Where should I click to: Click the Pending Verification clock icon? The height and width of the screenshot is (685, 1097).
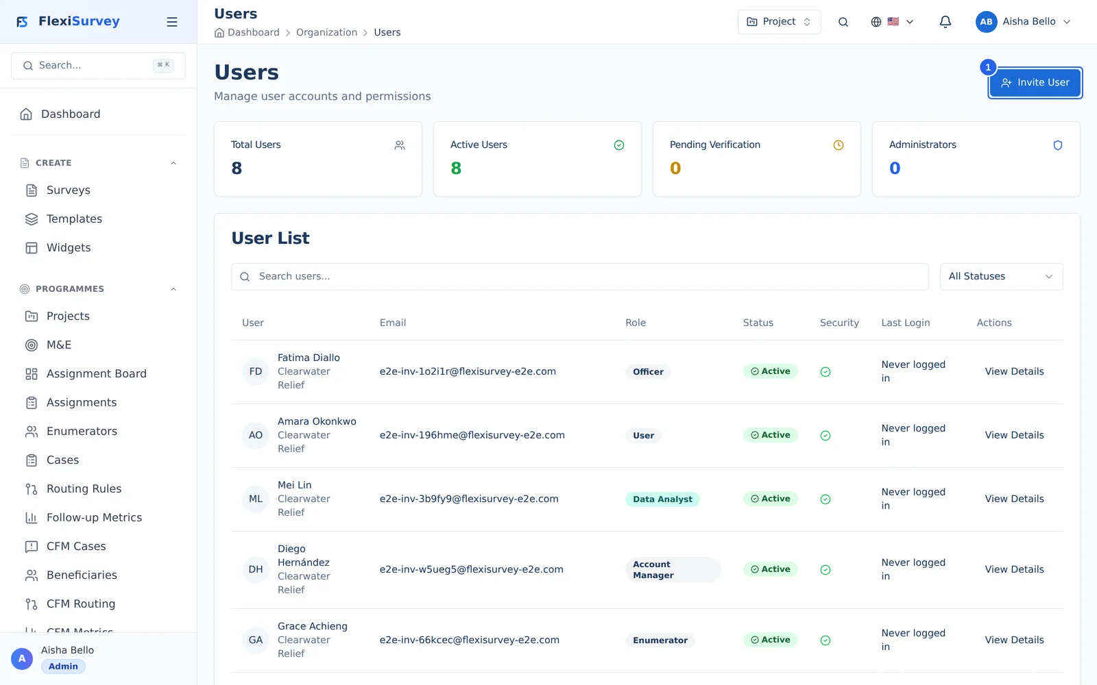(x=839, y=145)
